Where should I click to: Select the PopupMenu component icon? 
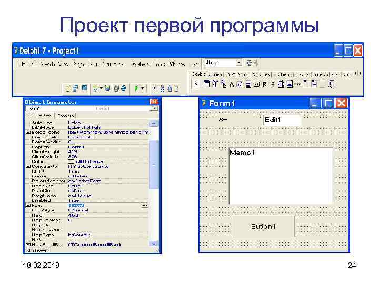(224, 84)
